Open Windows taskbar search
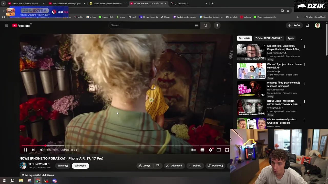Screen dimensions: 328x184 [x=12, y=181]
